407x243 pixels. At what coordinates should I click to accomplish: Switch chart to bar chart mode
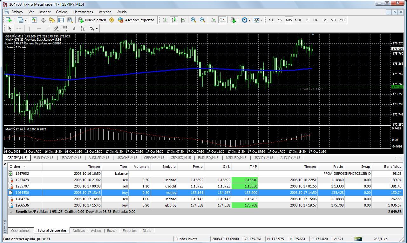165,20
